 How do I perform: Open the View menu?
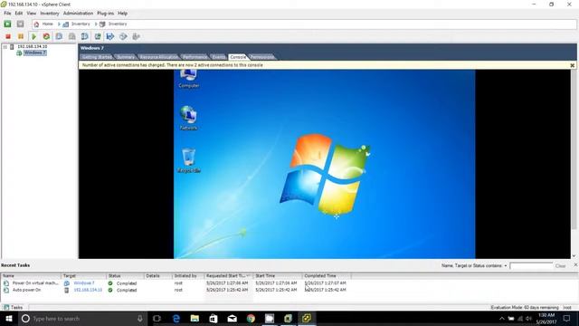(x=32, y=14)
